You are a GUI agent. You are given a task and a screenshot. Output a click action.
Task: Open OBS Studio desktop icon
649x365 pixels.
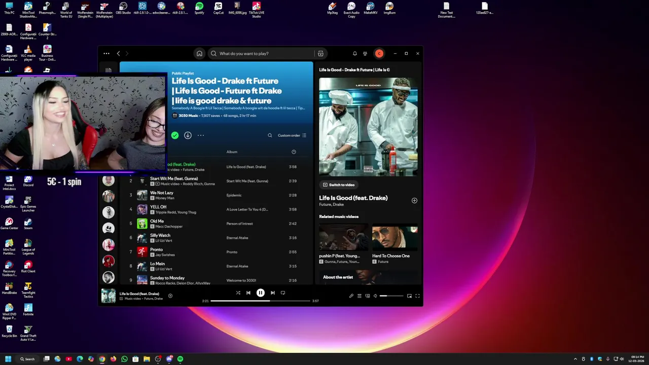[123, 8]
